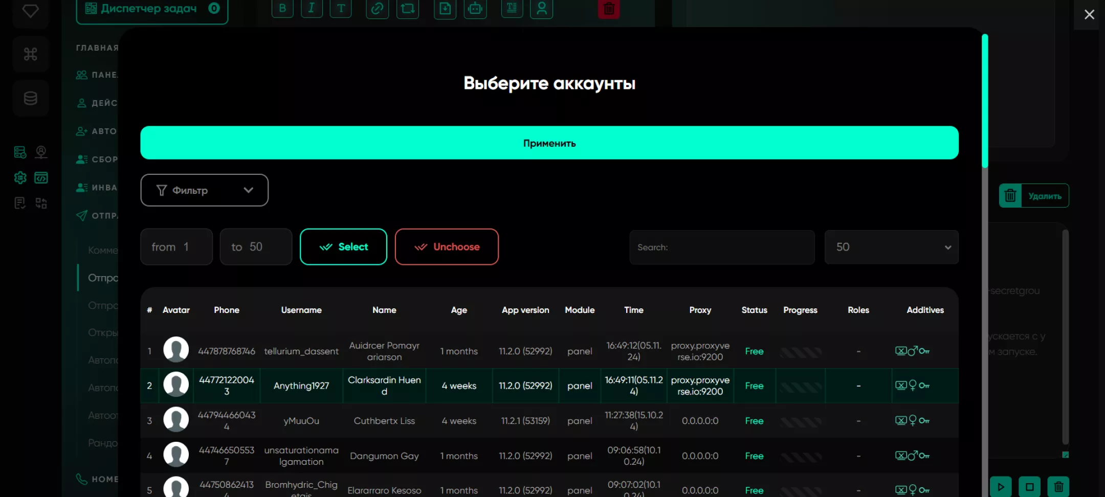
Task: Click the play button in bottom right
Action: click(1001, 487)
